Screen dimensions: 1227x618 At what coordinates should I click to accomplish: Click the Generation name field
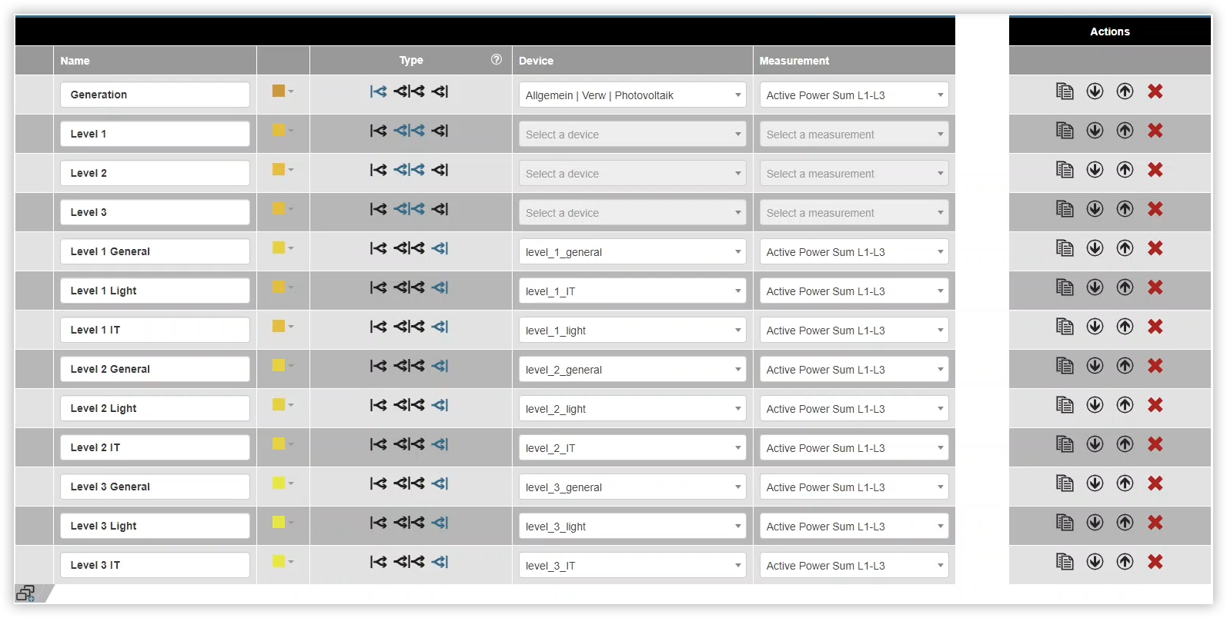point(155,95)
